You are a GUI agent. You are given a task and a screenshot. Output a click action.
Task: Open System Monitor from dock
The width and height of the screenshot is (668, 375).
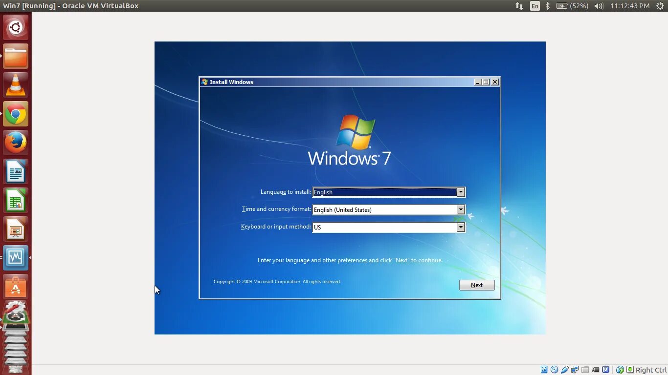point(16,257)
